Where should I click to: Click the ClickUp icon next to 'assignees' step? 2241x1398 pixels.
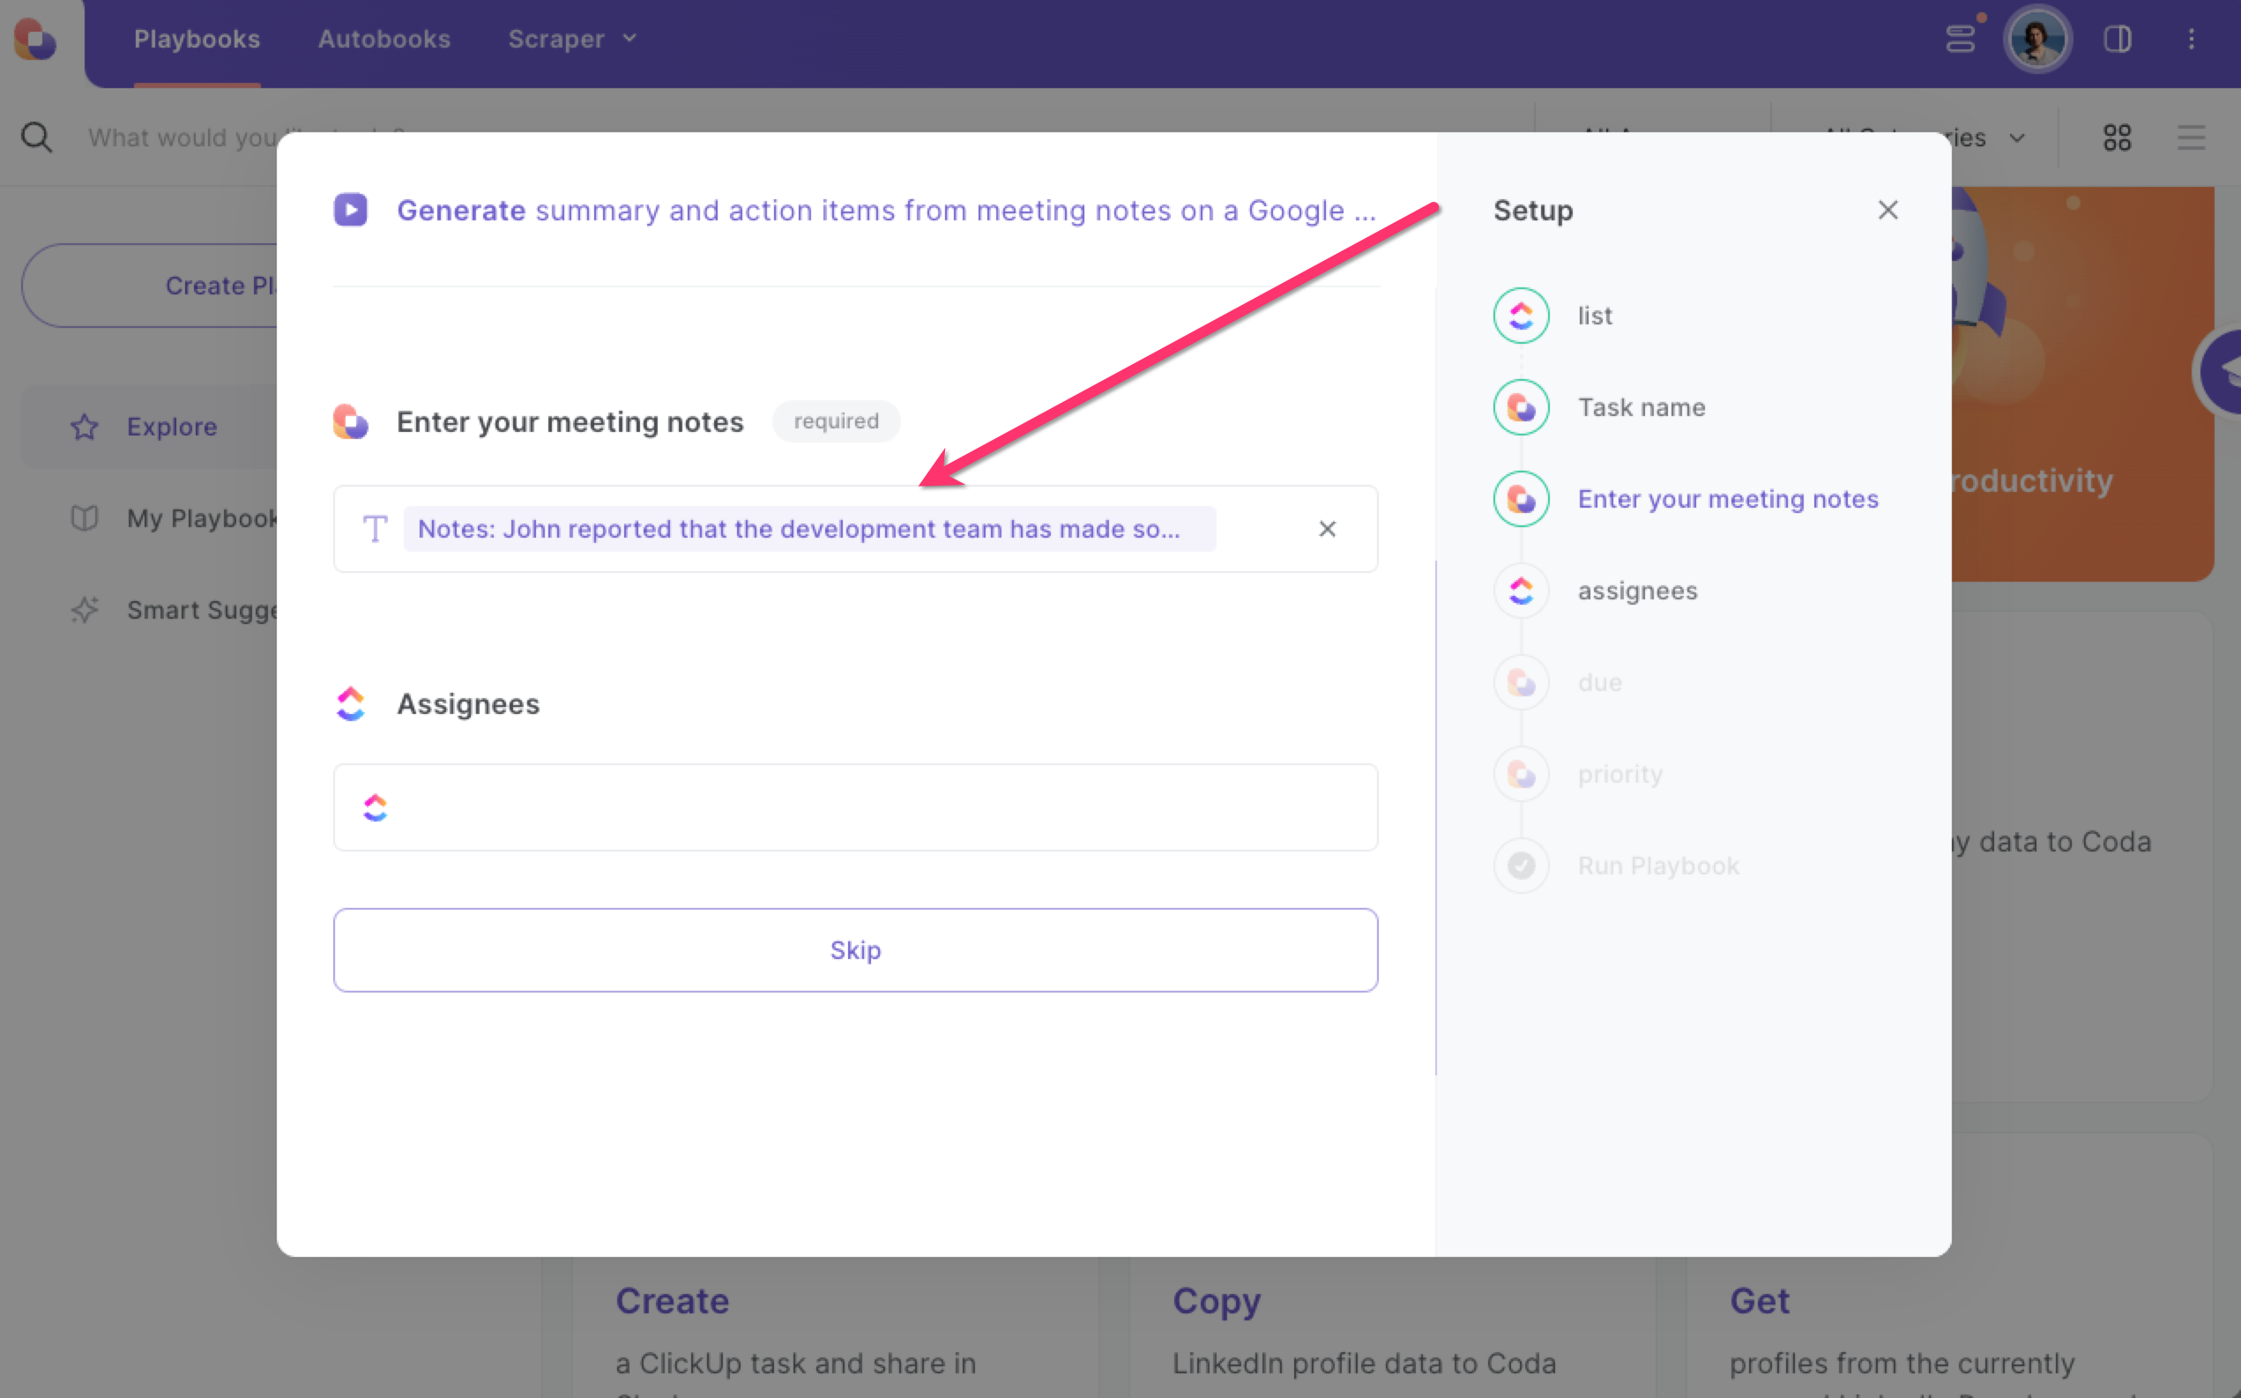[1521, 590]
